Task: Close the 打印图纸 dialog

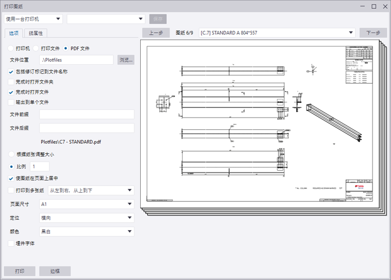Action: pos(385,6)
